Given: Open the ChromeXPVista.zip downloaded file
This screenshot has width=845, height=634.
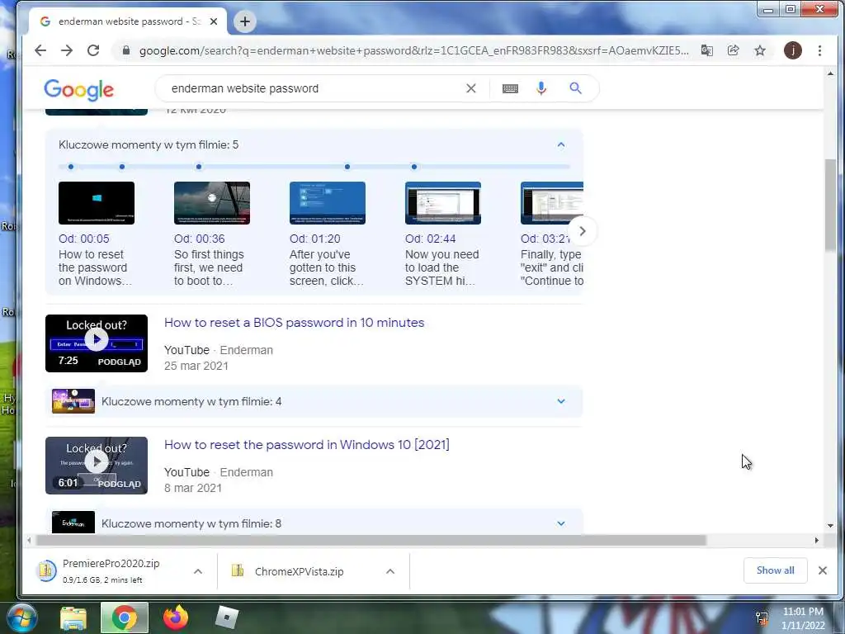Looking at the screenshot, I should click(299, 571).
